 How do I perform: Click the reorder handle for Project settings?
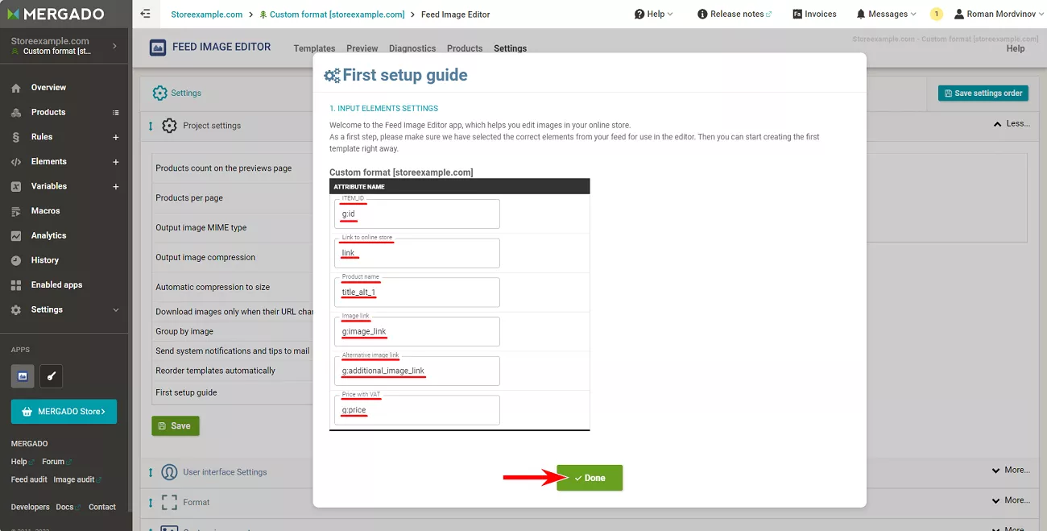tap(151, 126)
